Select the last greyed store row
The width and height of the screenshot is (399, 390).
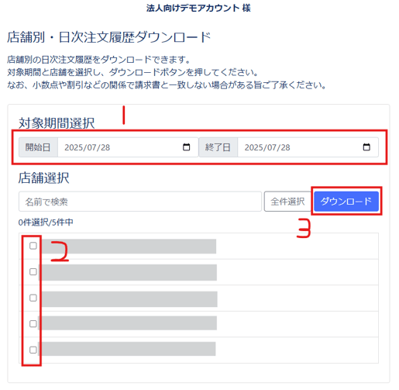click(198, 350)
